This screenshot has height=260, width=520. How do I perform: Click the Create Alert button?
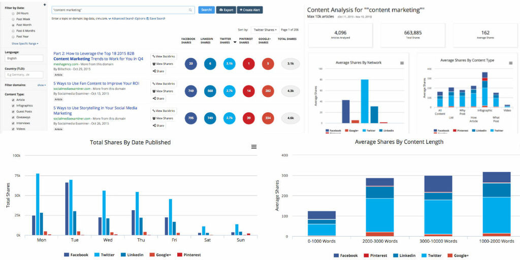[x=250, y=10]
